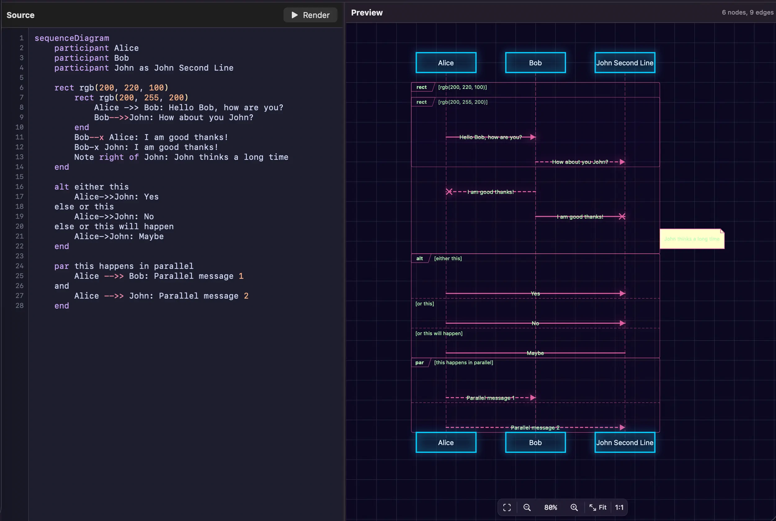Click 'par this happens in parallel' code line
This screenshot has width=776, height=521.
pos(124,266)
